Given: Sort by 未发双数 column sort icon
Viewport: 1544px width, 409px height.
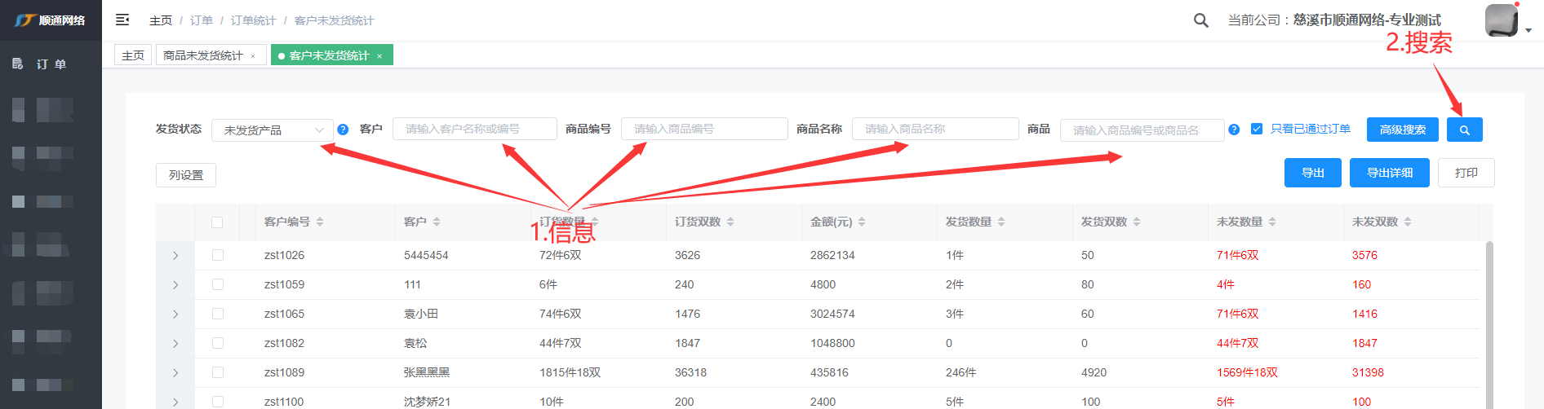Looking at the screenshot, I should [1408, 222].
